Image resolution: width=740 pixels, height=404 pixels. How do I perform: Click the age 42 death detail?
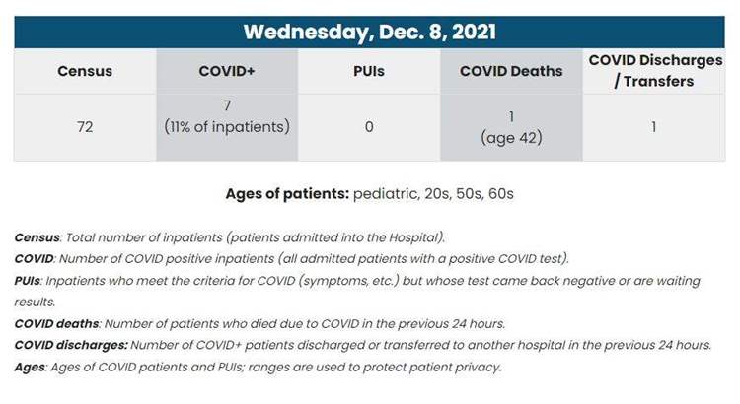(x=511, y=138)
